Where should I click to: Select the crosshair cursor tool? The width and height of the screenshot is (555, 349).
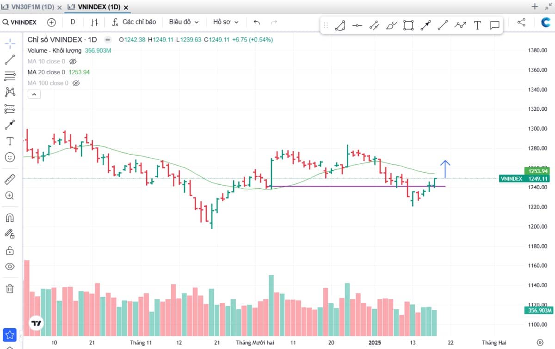coord(10,43)
